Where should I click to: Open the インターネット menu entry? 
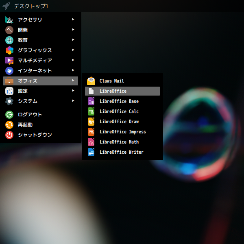click(41, 71)
